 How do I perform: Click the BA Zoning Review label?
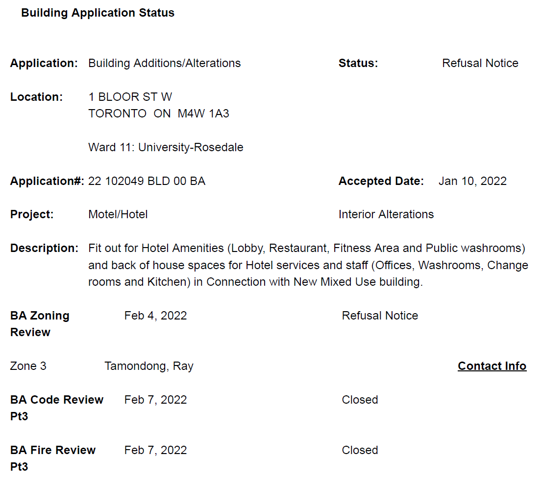click(x=40, y=323)
